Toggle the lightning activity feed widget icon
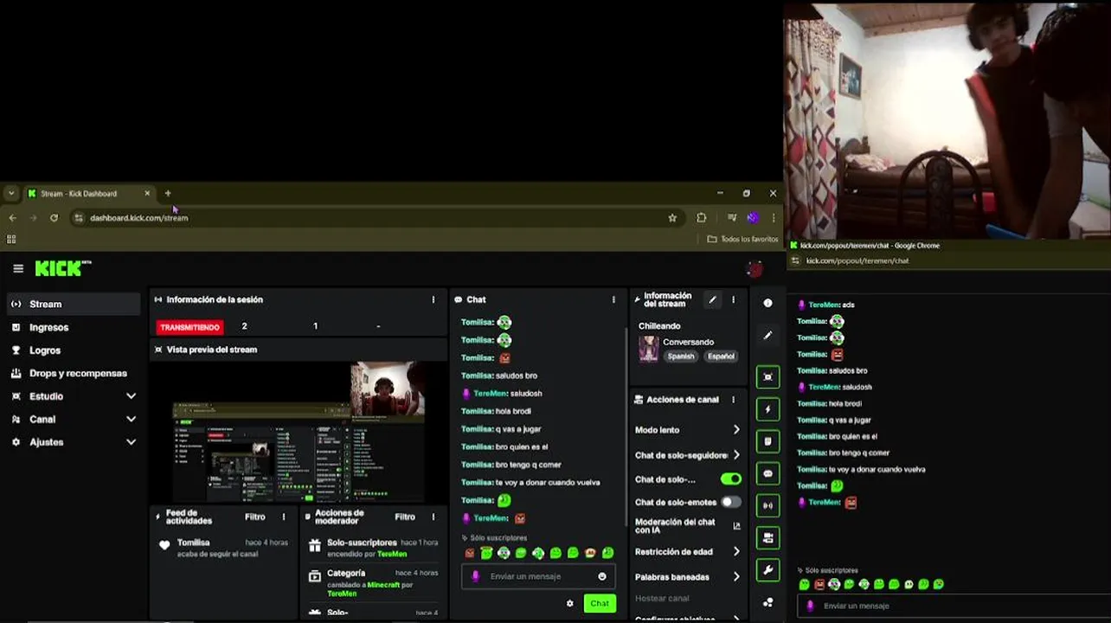 (x=767, y=408)
